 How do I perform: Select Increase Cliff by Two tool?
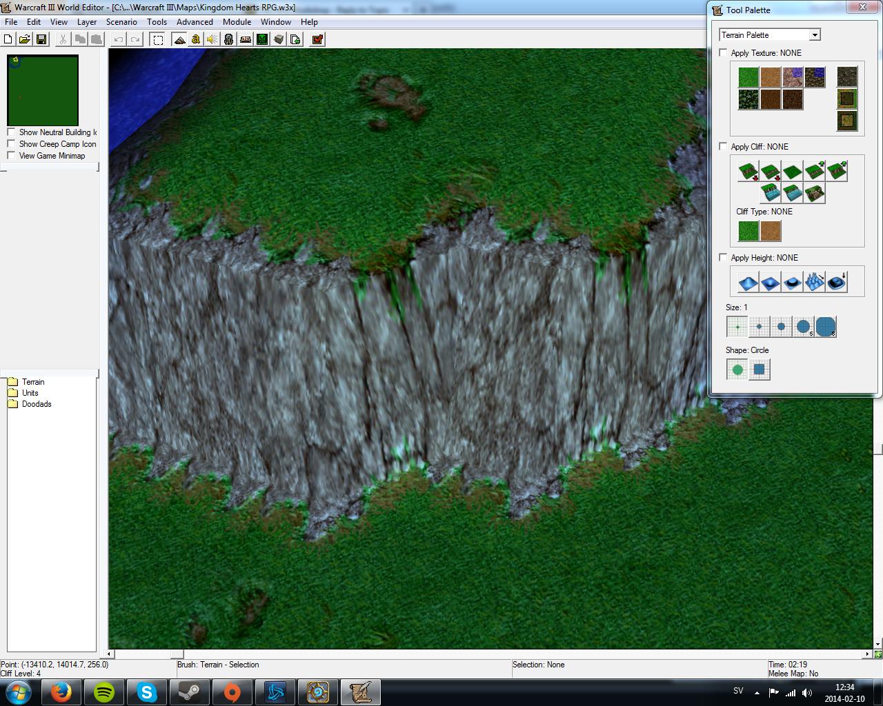point(837,170)
